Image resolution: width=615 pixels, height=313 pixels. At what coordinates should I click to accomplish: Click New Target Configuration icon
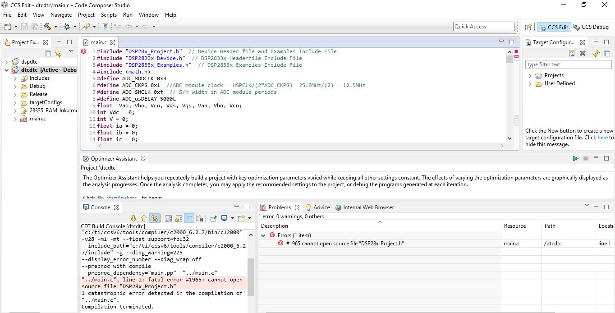click(572, 53)
